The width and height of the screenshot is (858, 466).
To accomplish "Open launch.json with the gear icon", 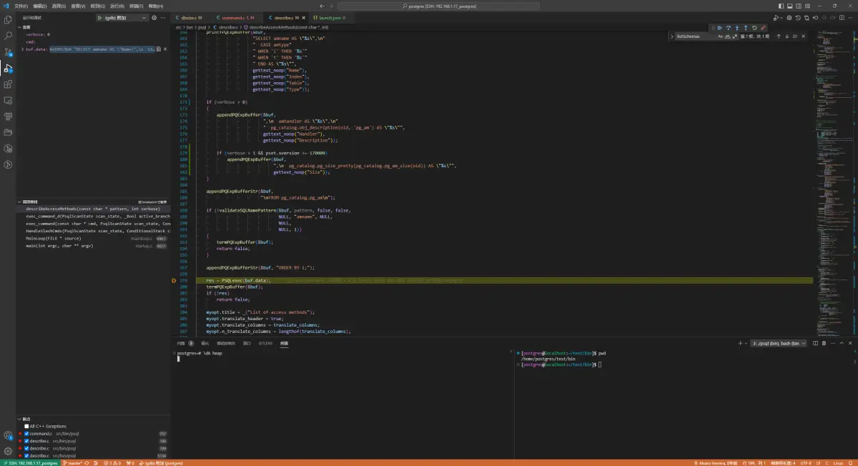I will coord(154,18).
